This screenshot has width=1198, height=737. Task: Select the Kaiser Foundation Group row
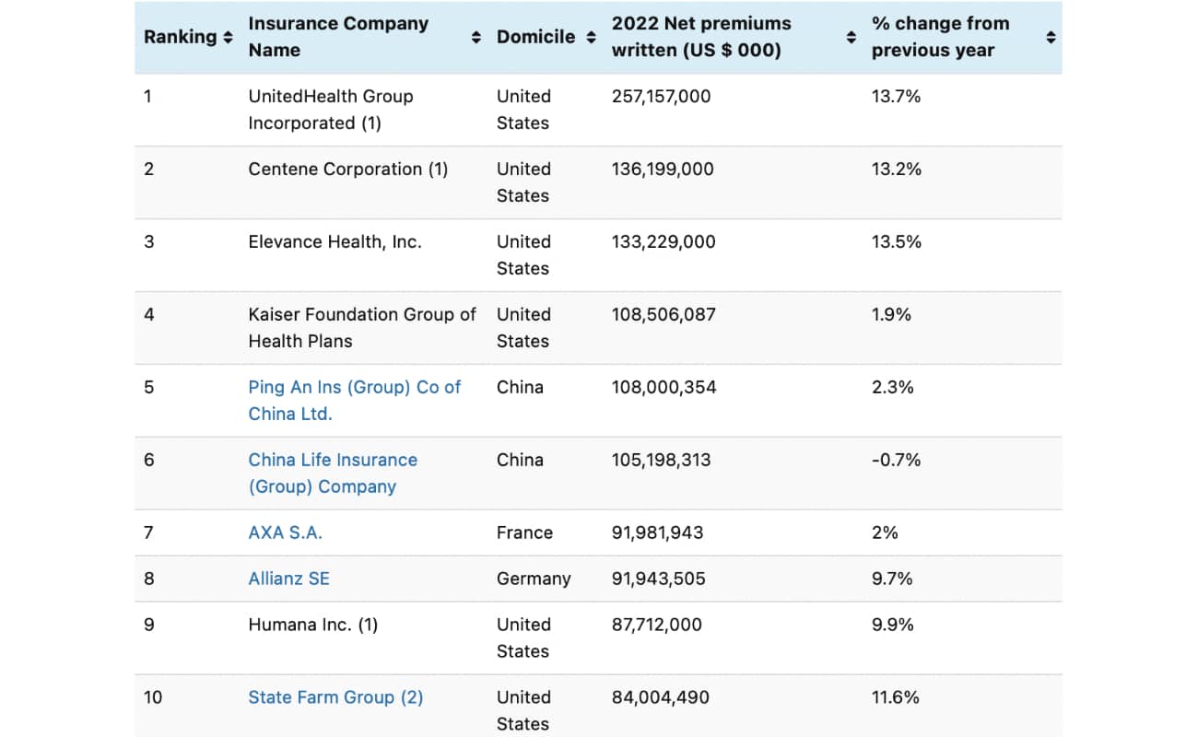[599, 327]
